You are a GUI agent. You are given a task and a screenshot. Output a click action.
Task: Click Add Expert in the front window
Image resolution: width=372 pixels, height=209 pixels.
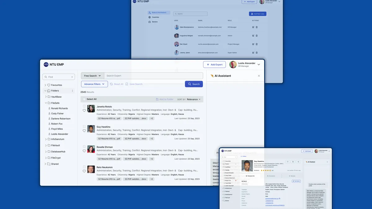215,64
